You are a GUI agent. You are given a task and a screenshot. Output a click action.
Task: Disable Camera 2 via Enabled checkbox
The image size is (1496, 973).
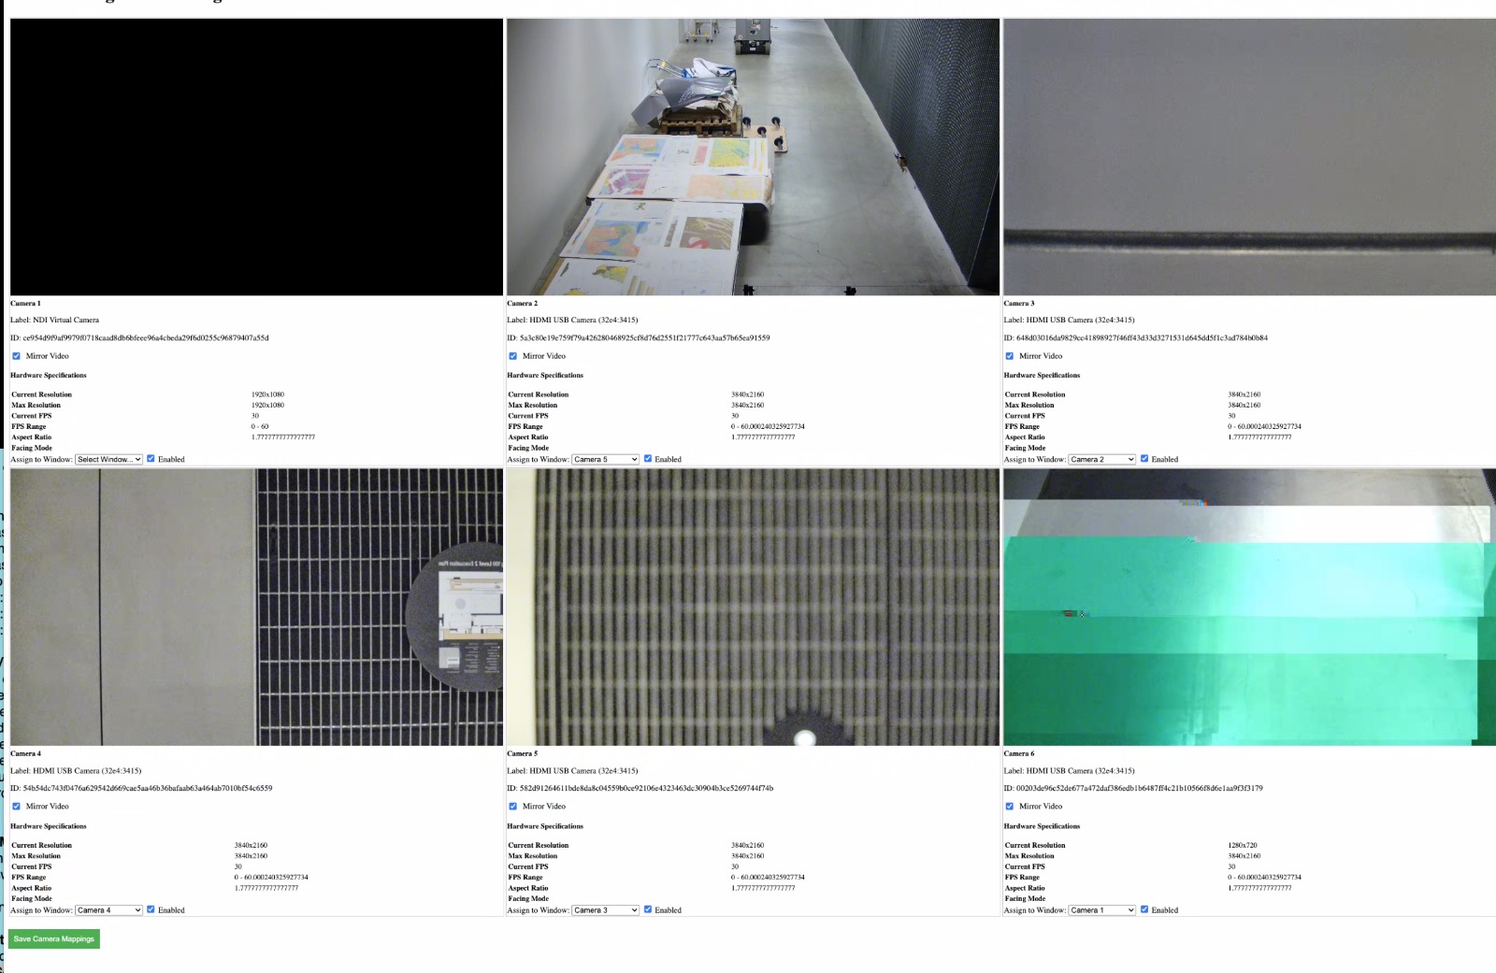click(x=647, y=459)
